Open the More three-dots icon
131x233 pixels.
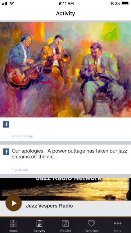tap(118, 223)
